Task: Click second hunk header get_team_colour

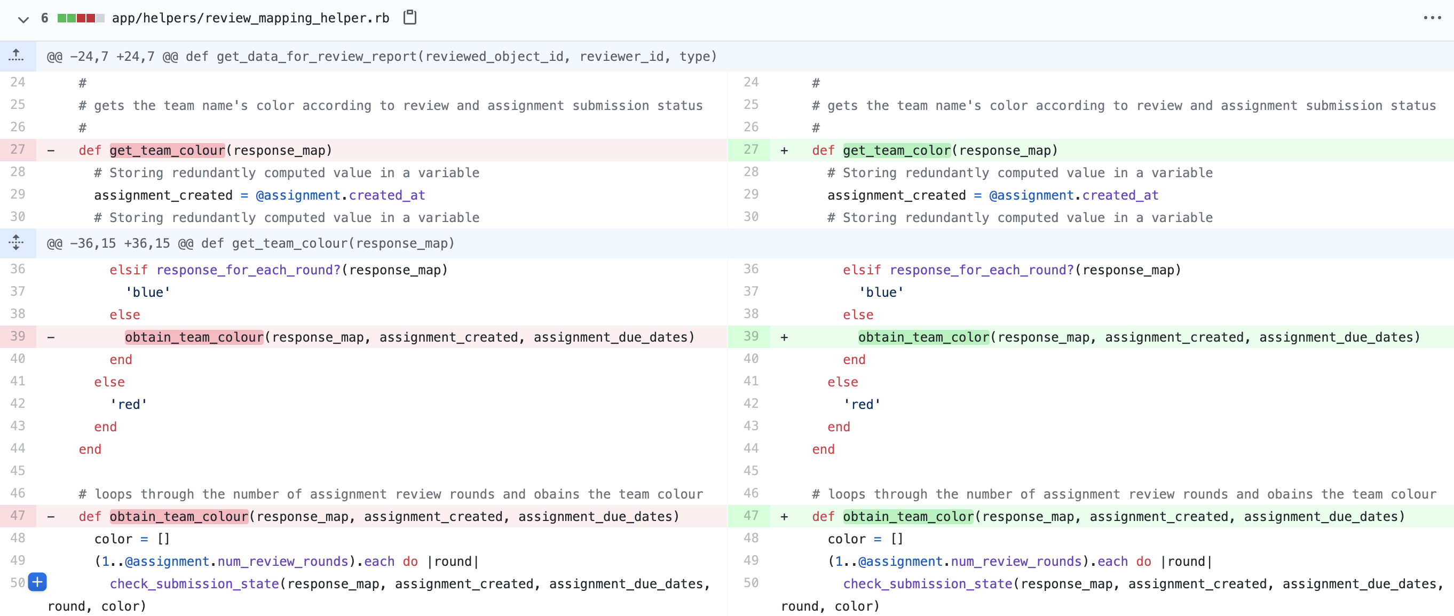Action: [251, 243]
